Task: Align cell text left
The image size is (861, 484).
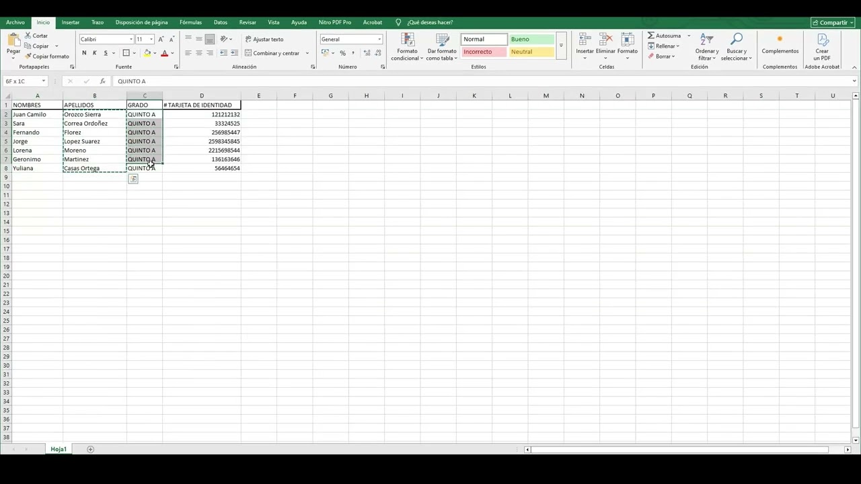Action: coord(188,53)
